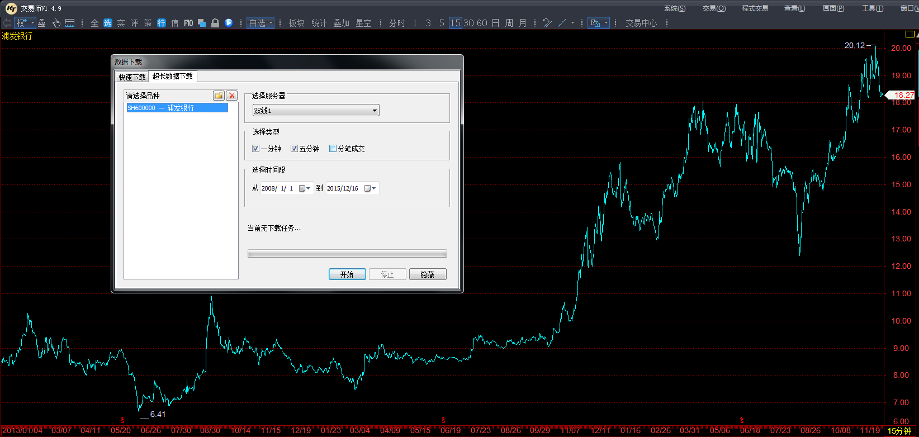The height and width of the screenshot is (437, 919).
Task: Open the start date calendar picker
Action: tap(305, 188)
